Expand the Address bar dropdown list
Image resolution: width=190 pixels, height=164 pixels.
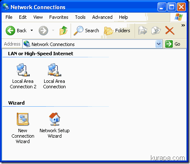click(158, 44)
